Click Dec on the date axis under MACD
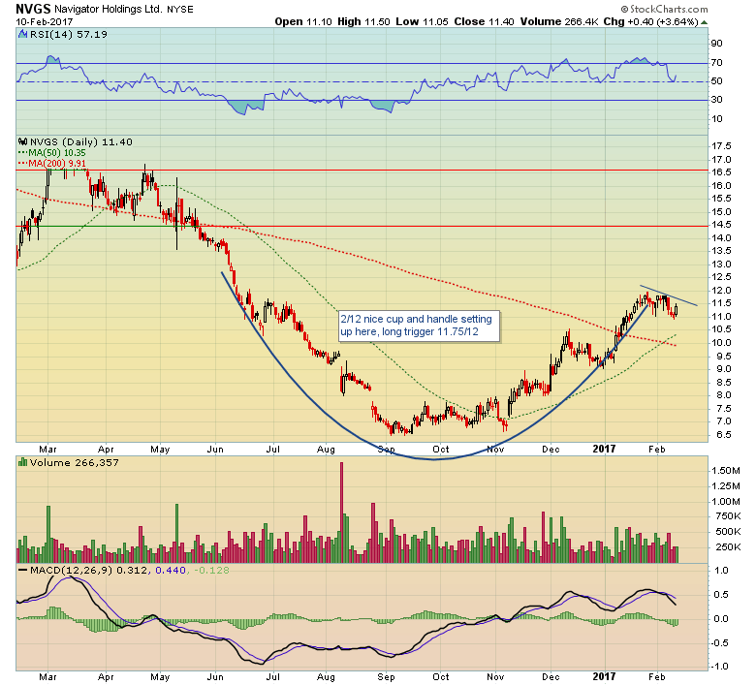This screenshot has height=685, width=756. point(551,677)
